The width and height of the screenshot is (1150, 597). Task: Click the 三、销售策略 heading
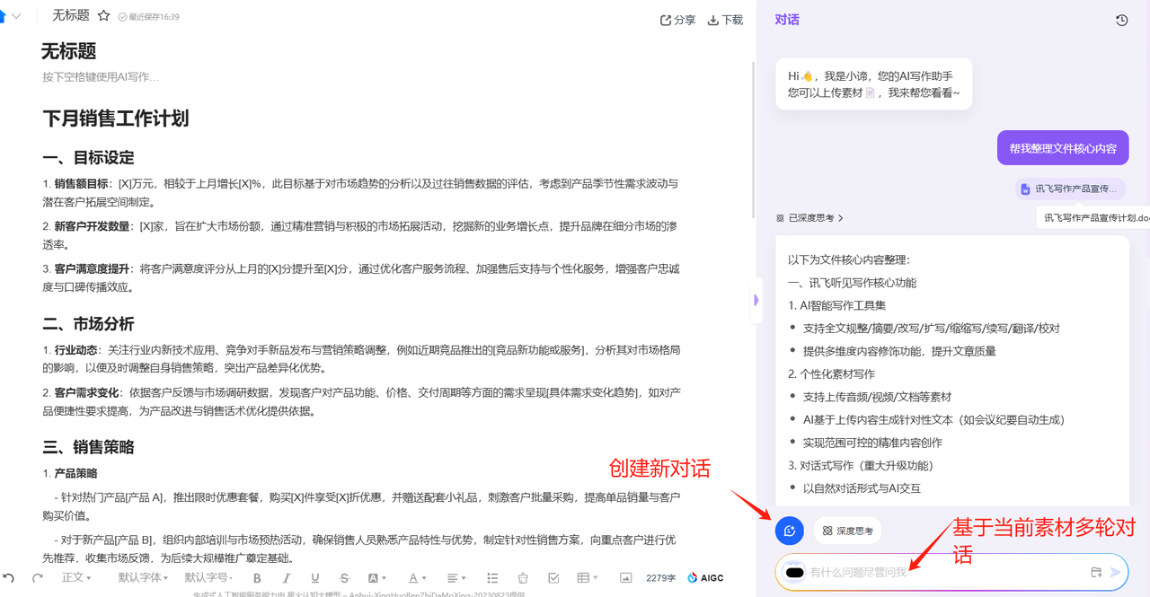[88, 447]
